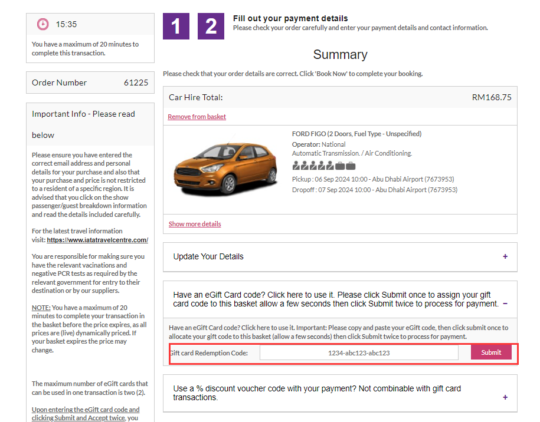Click the eGift Card code section heading
The image size is (540, 422).
335,299
